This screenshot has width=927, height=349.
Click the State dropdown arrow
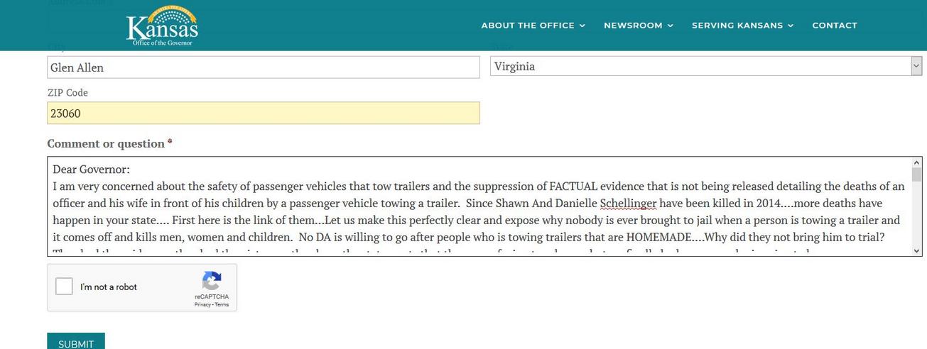point(916,67)
